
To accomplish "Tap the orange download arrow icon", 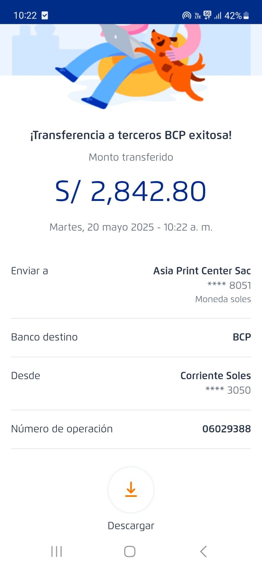I will [131, 489].
